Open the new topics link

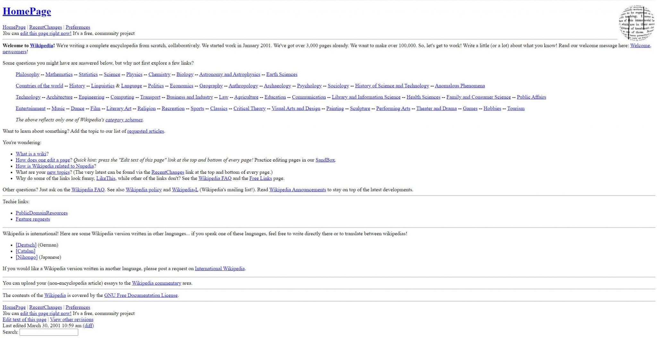(x=58, y=172)
